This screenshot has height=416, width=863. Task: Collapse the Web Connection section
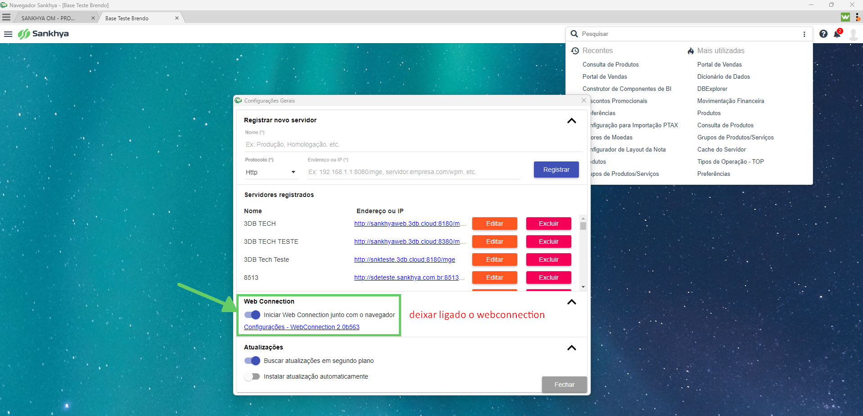(572, 302)
